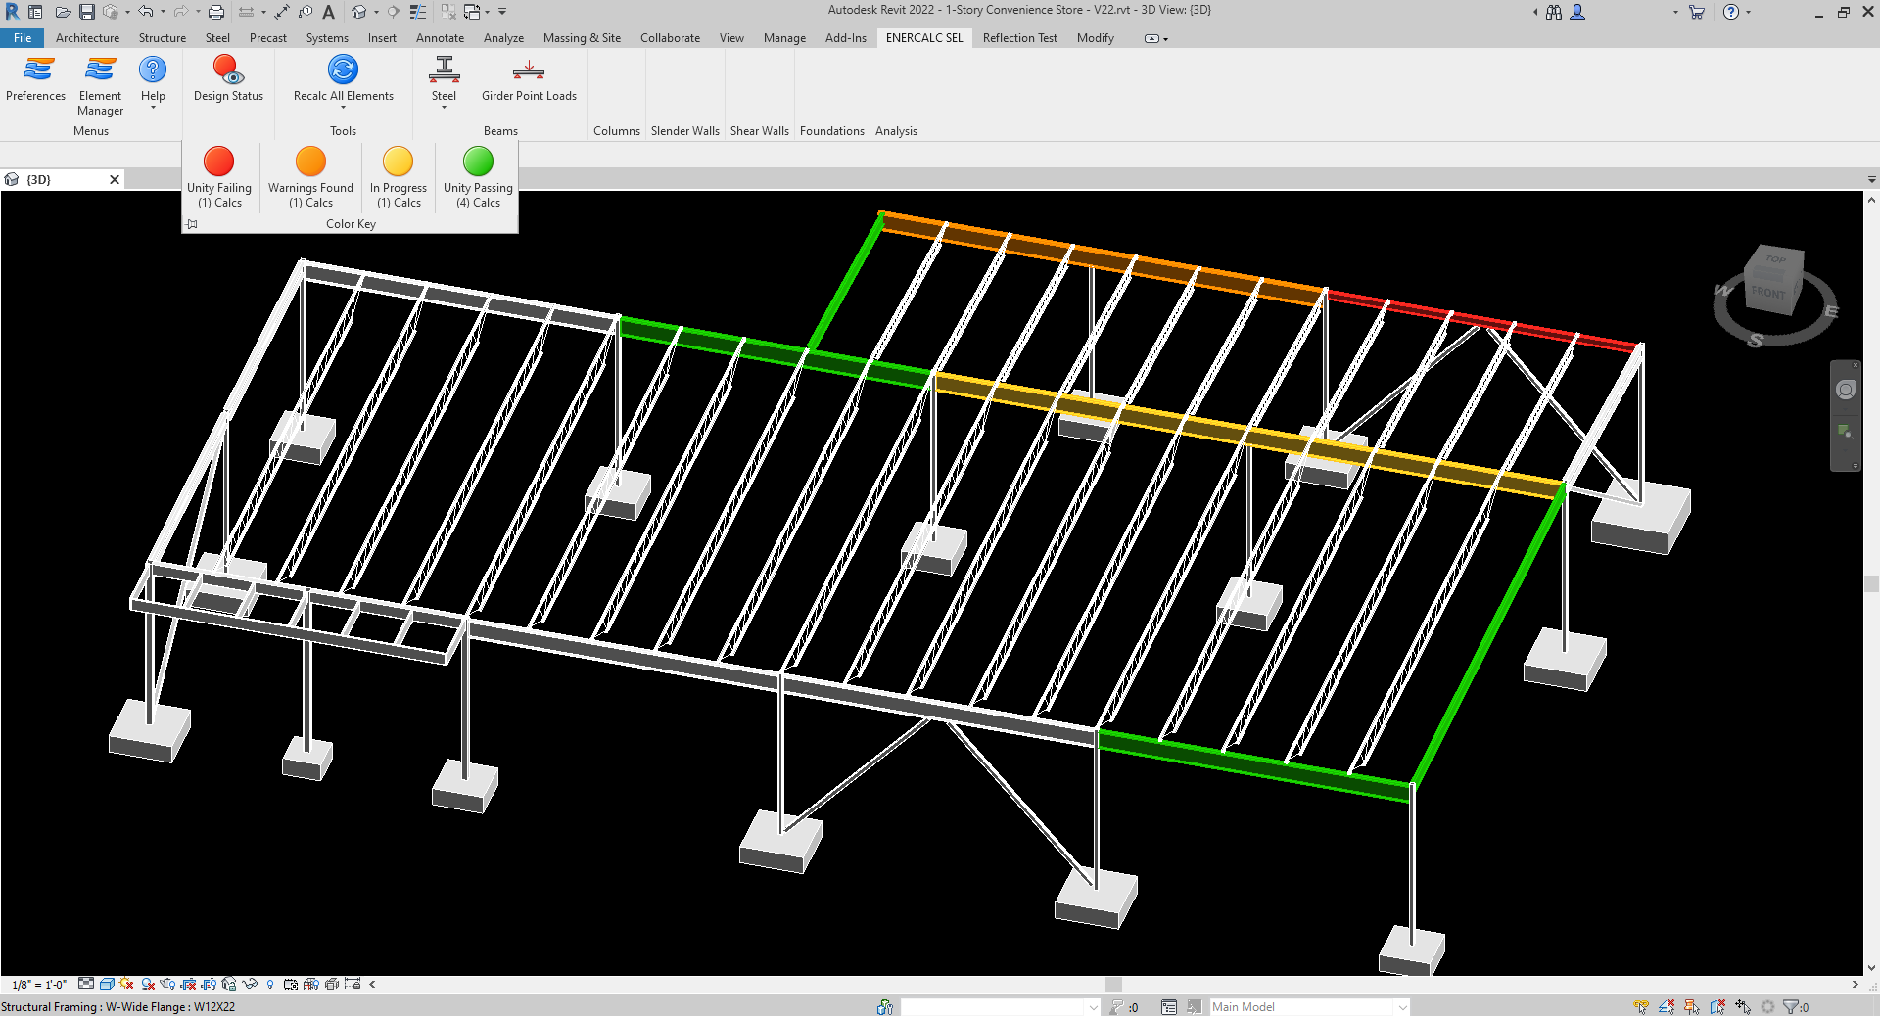Click the Print icon
This screenshot has width=1880, height=1016.
[216, 12]
